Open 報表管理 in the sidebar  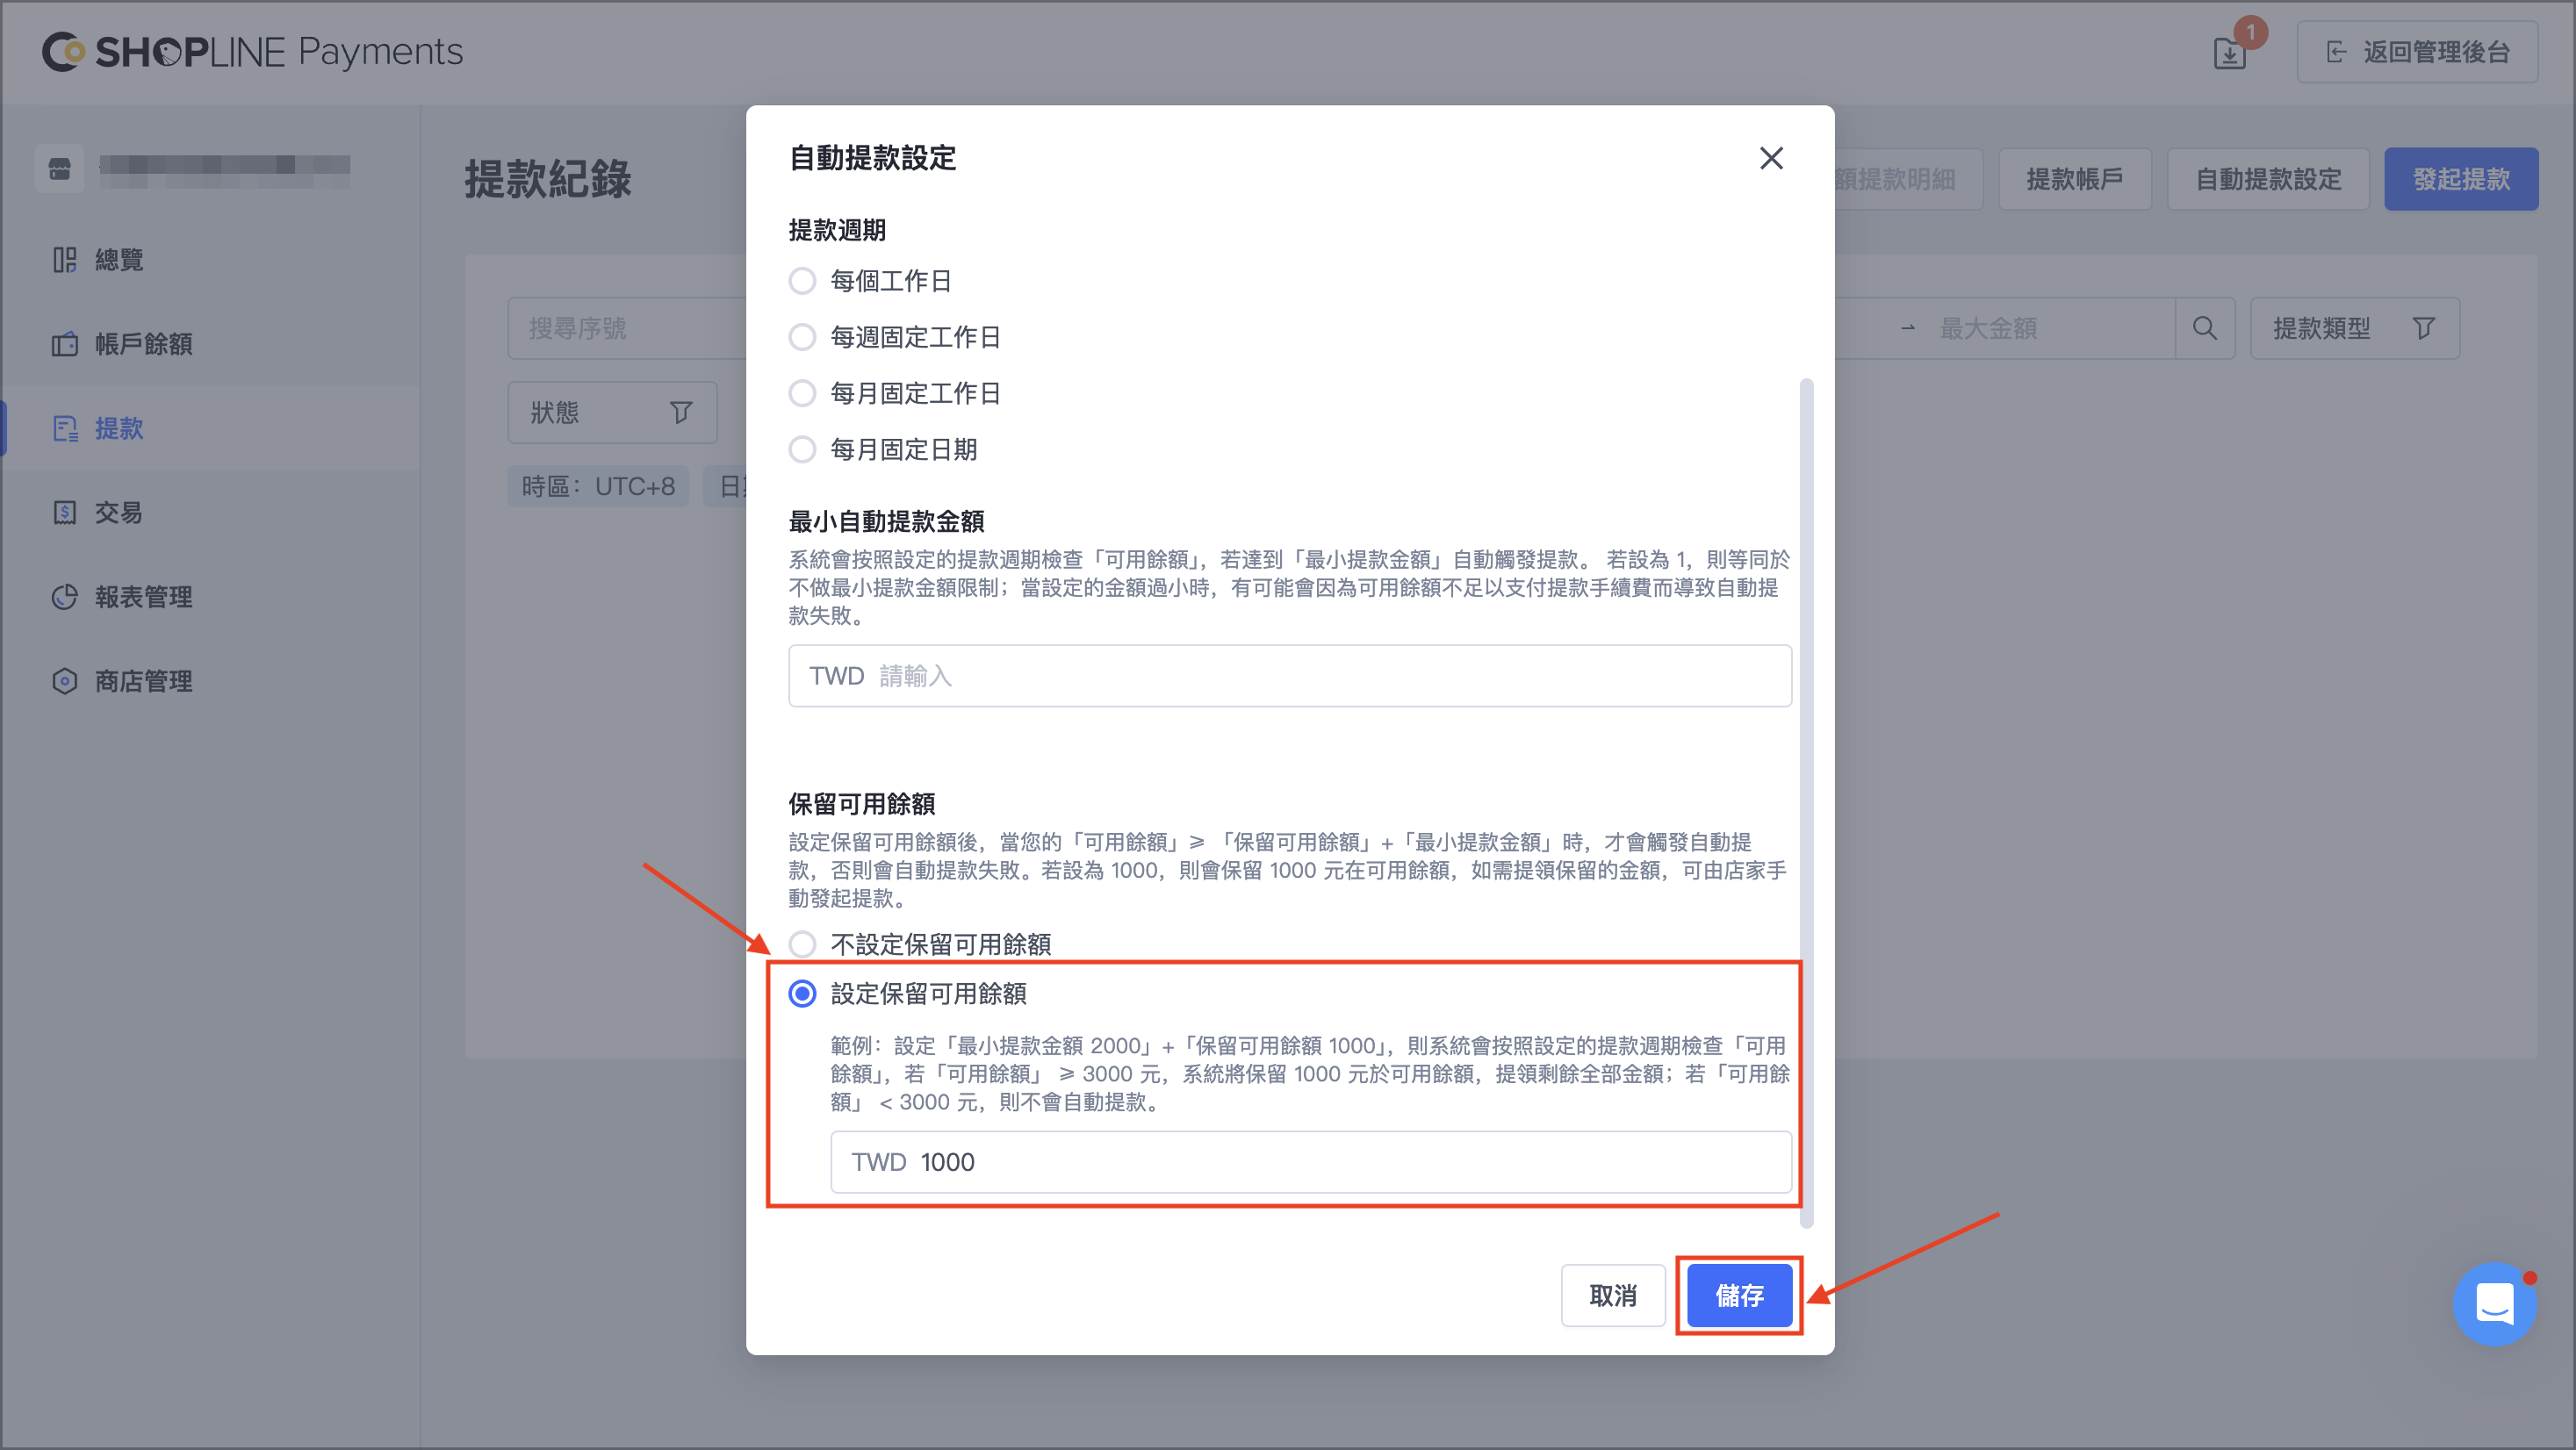coord(210,597)
